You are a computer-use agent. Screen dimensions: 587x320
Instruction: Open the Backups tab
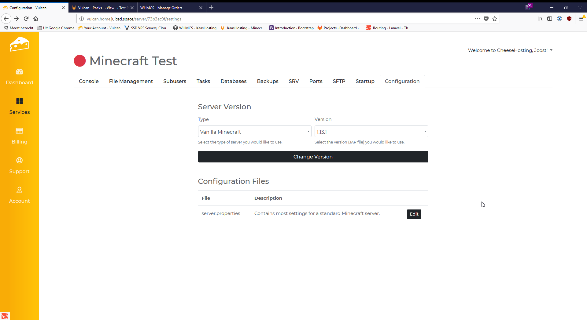coord(268,81)
